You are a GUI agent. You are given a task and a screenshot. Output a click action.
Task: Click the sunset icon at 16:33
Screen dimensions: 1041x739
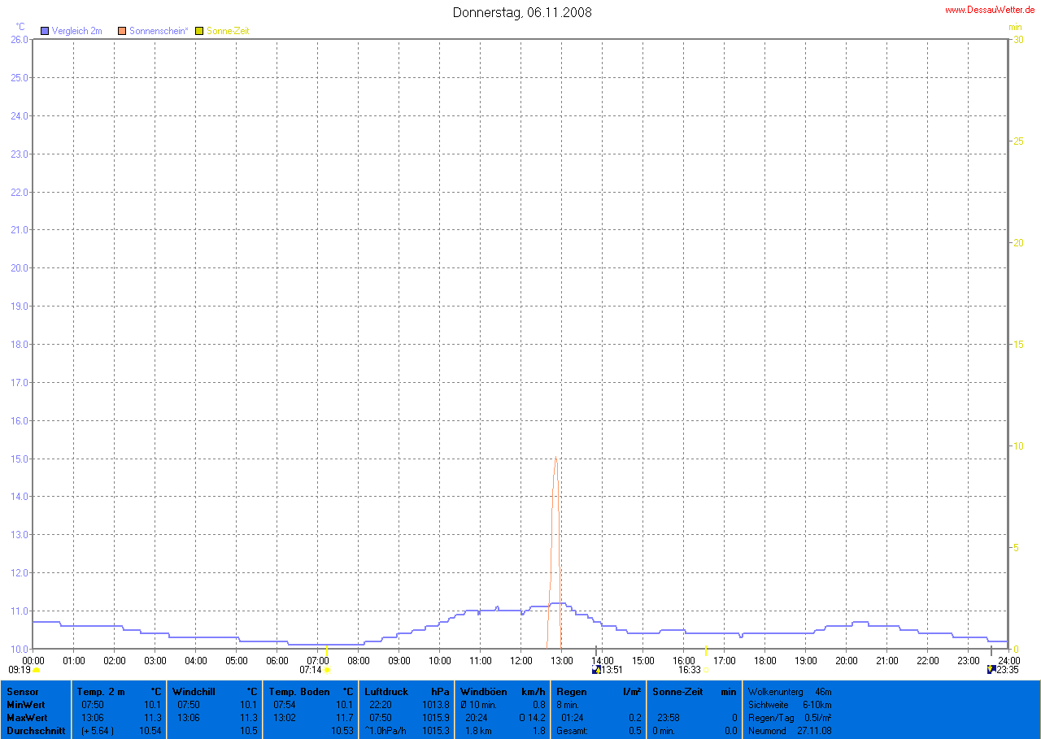click(x=706, y=670)
